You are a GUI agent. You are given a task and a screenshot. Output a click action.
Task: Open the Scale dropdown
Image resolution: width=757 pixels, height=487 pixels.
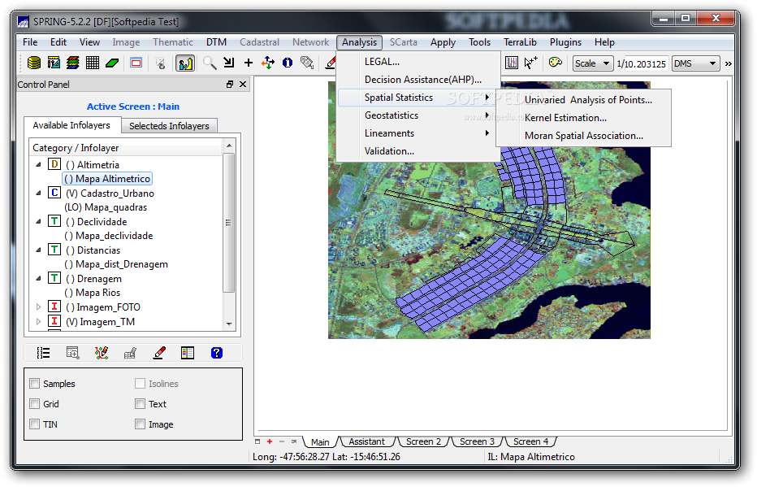click(x=593, y=63)
